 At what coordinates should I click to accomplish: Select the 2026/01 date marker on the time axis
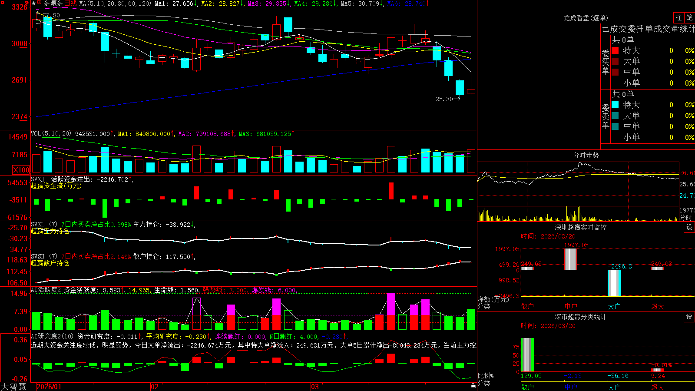pyautogui.click(x=49, y=387)
